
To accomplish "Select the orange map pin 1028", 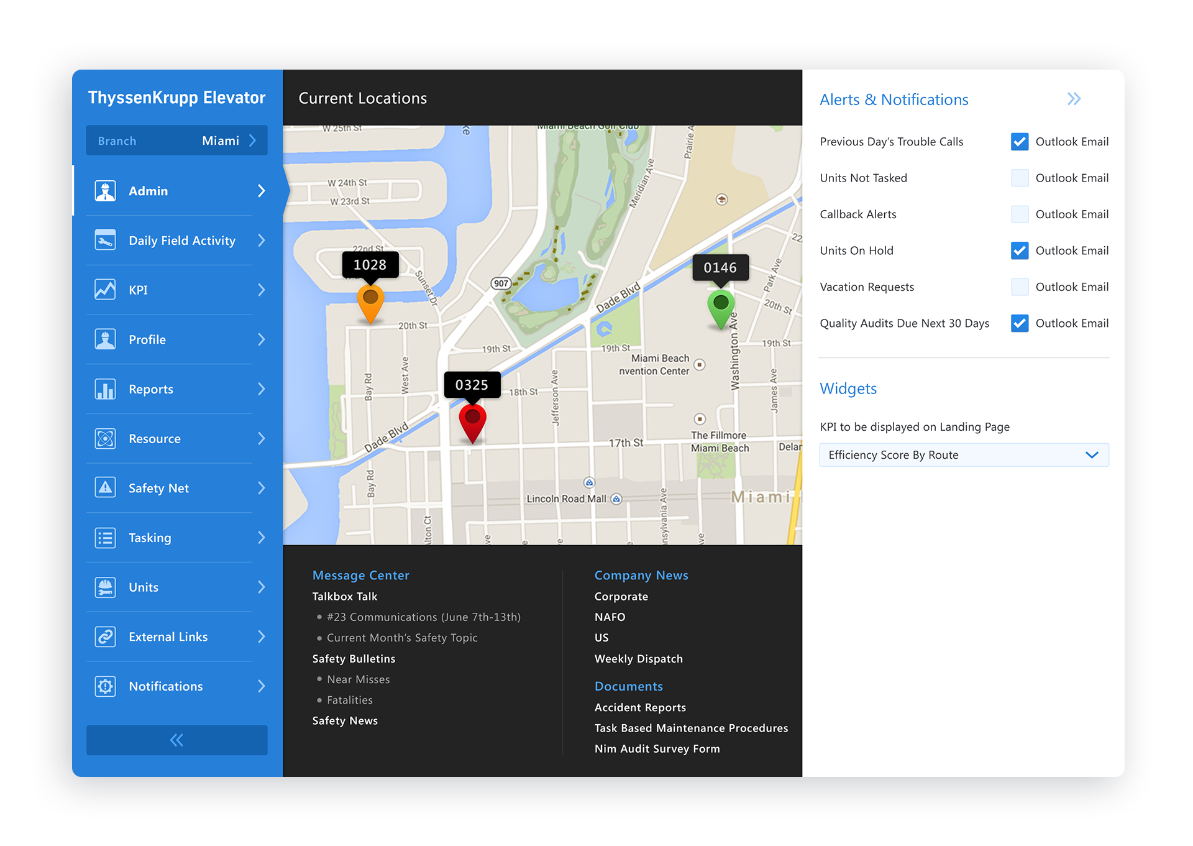I will click(370, 304).
